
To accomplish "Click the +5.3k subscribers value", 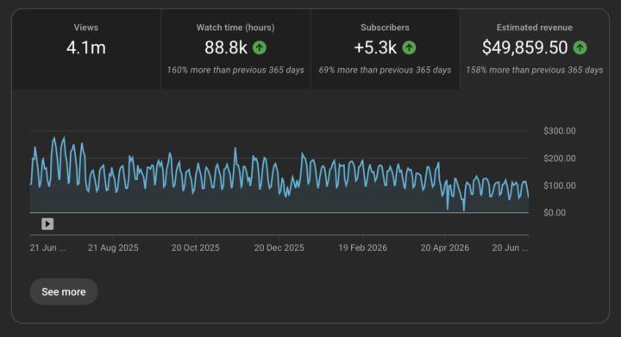I will 375,48.
